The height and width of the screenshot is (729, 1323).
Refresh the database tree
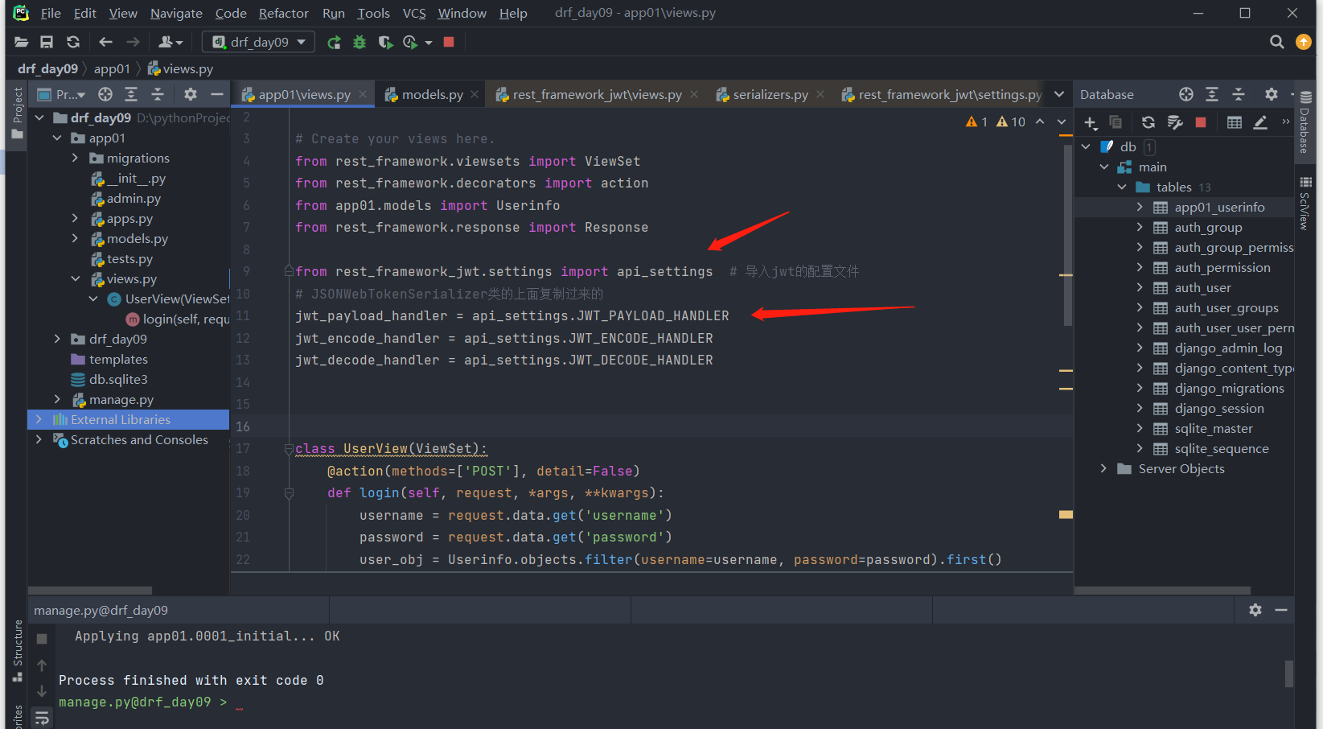click(1148, 122)
